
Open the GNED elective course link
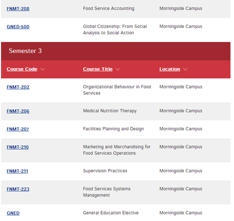pyautogui.click(x=13, y=213)
